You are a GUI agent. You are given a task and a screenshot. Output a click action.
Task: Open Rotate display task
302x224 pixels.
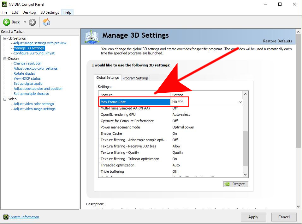click(x=25, y=73)
